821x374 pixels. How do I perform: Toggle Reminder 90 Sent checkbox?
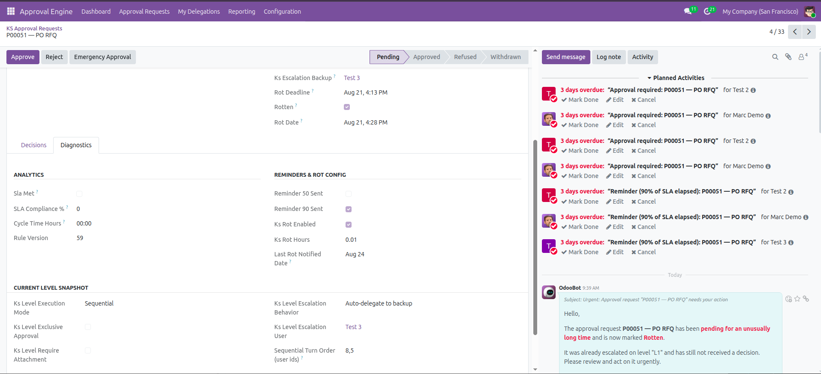tap(349, 209)
